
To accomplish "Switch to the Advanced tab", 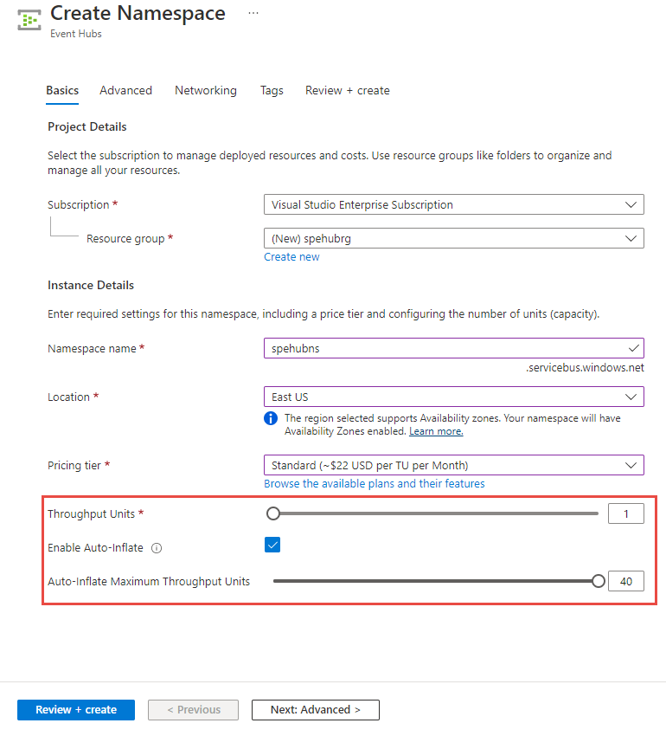I will (125, 90).
